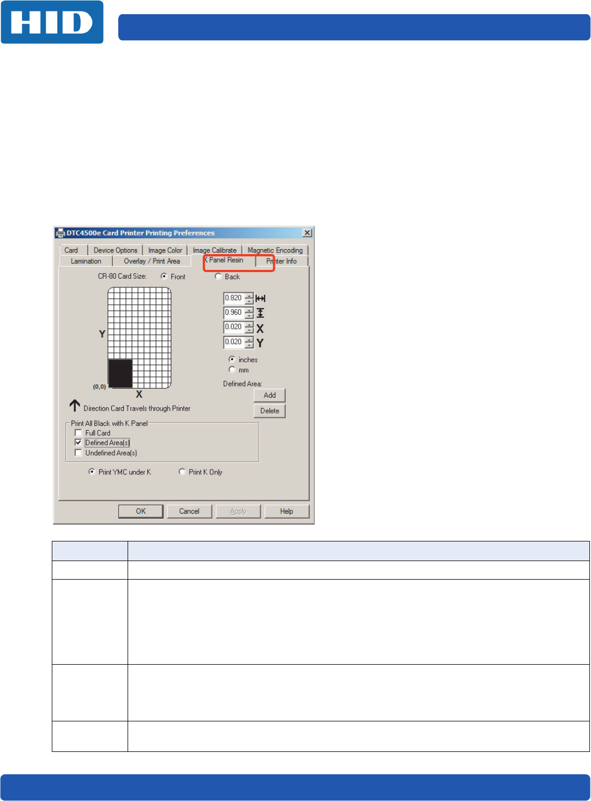Click the vertical height icon
Image resolution: width=591 pixels, height=801 pixels.
(x=260, y=313)
